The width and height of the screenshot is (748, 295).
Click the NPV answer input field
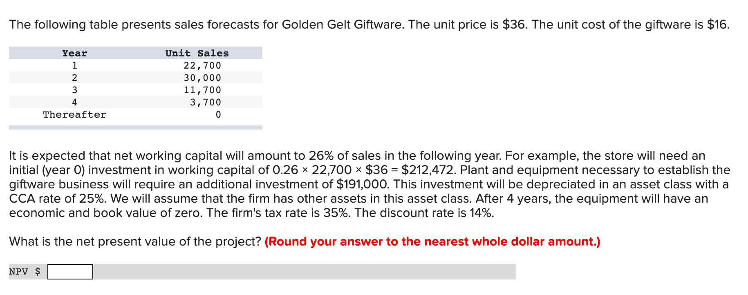[70, 271]
